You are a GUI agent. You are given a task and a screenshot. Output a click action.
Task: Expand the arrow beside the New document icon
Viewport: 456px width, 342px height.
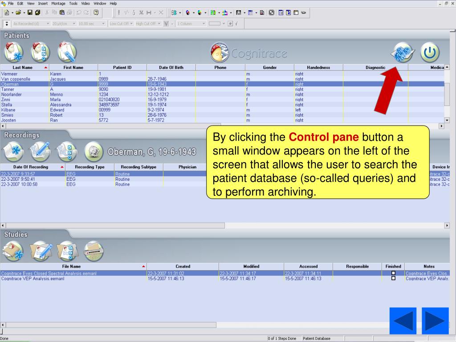[12, 13]
